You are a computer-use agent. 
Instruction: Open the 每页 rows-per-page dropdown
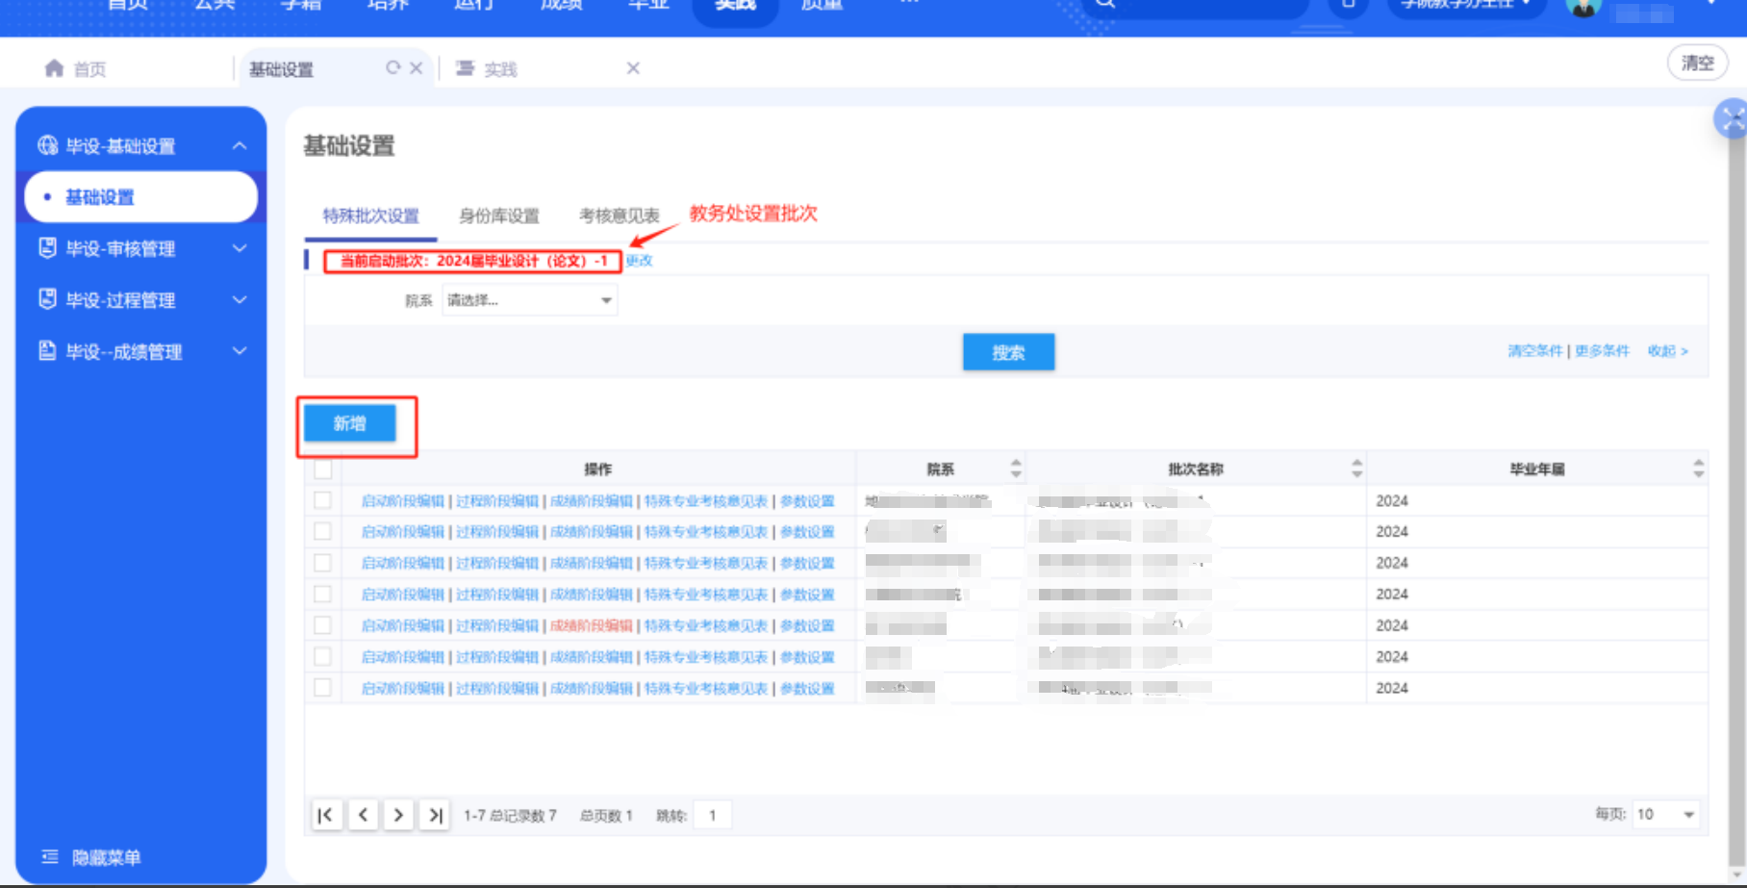(1665, 814)
